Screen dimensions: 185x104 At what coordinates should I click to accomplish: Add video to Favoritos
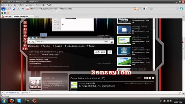[x=46, y=46]
